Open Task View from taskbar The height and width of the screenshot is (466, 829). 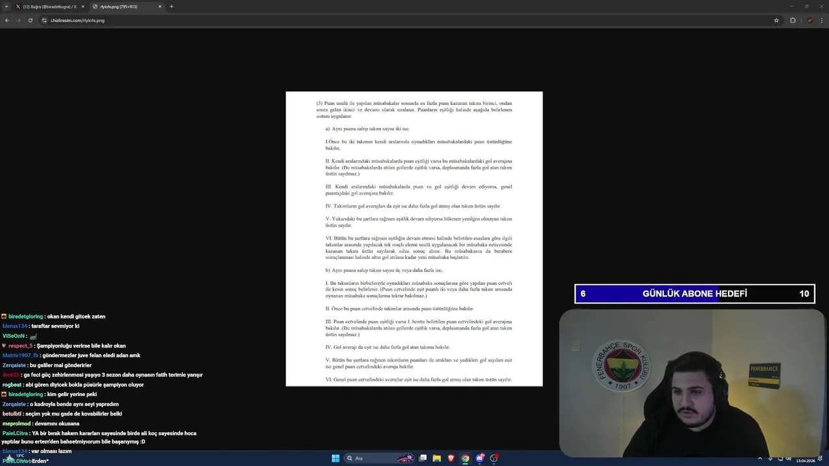click(x=423, y=458)
